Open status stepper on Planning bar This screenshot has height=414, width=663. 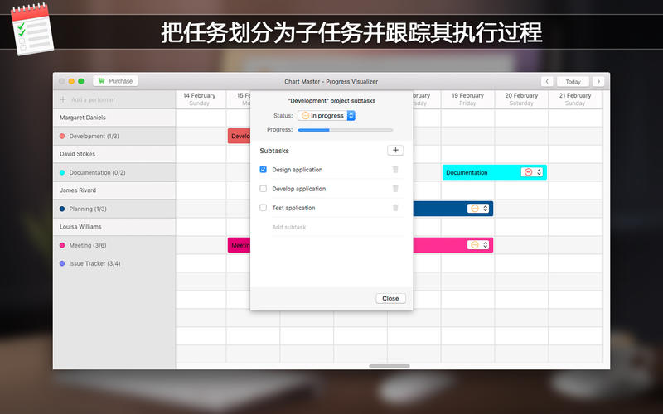pyautogui.click(x=485, y=209)
